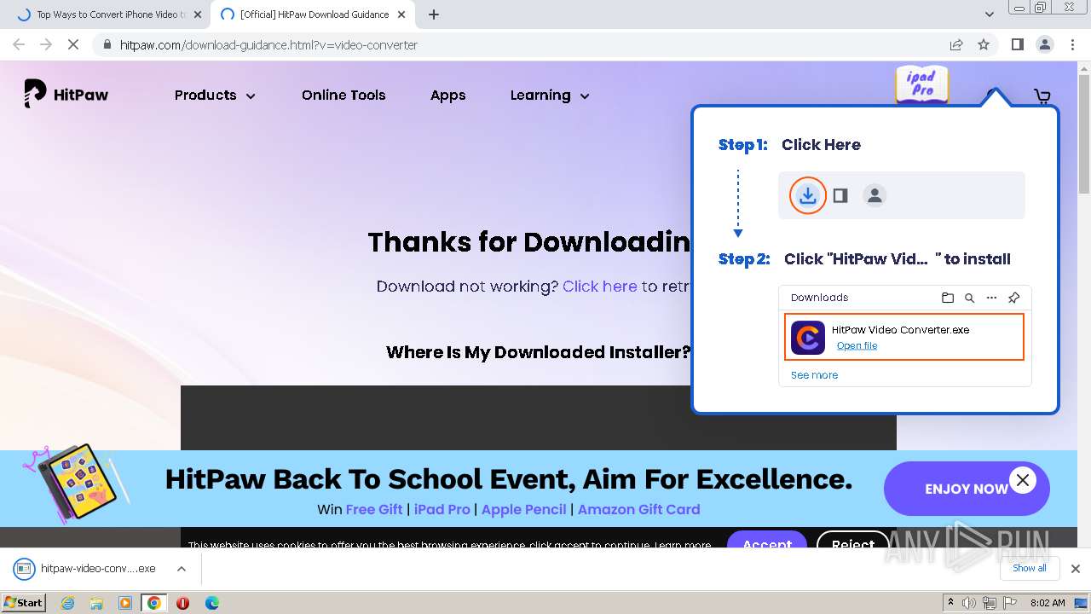Stop loading the page

(x=73, y=44)
